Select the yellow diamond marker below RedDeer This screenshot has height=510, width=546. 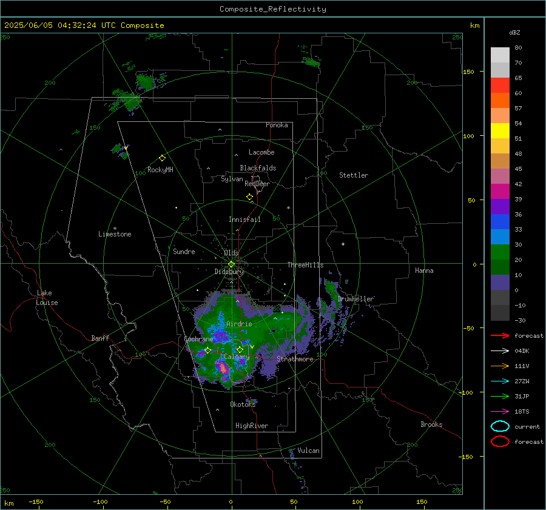249,197
